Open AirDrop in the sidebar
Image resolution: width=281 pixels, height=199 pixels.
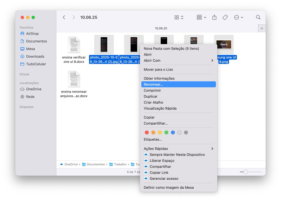click(x=32, y=34)
